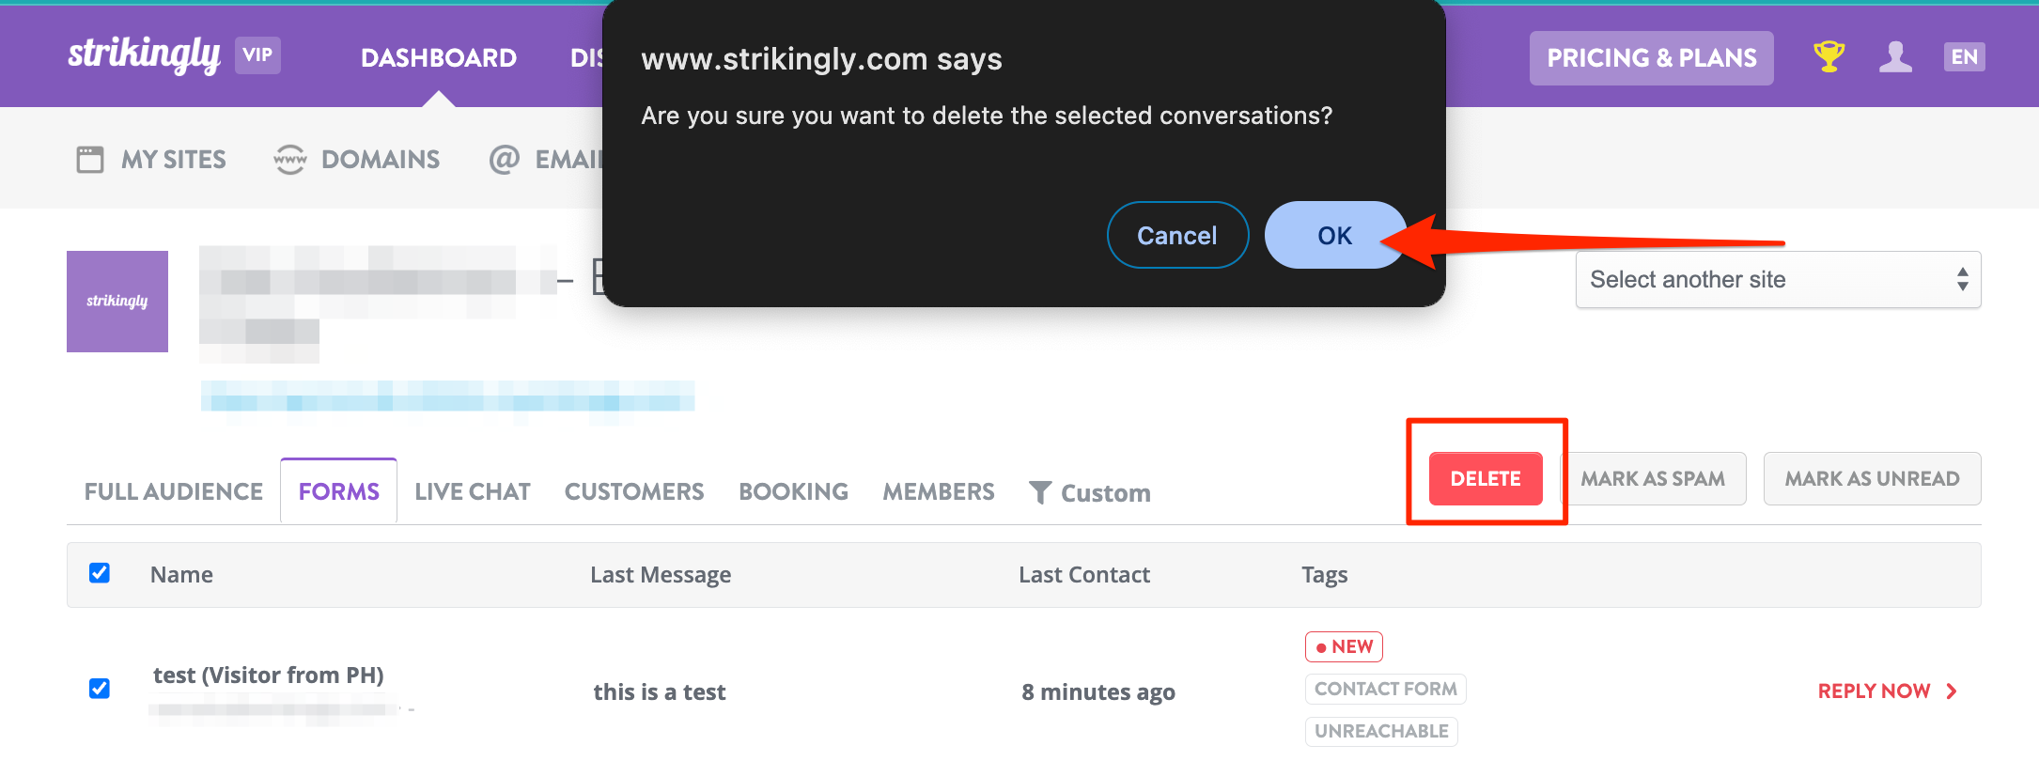Image resolution: width=2039 pixels, height=761 pixels.
Task: Switch to Full Audience tab
Action: coord(174,491)
